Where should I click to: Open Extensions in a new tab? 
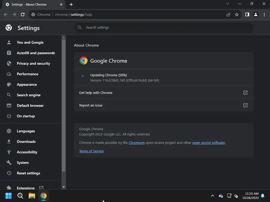pos(26,188)
